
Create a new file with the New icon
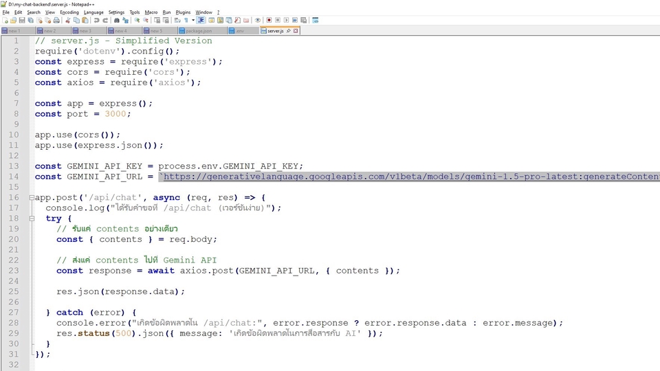(x=5, y=21)
